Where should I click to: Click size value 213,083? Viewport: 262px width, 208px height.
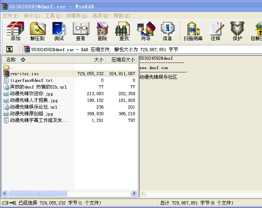(95, 94)
